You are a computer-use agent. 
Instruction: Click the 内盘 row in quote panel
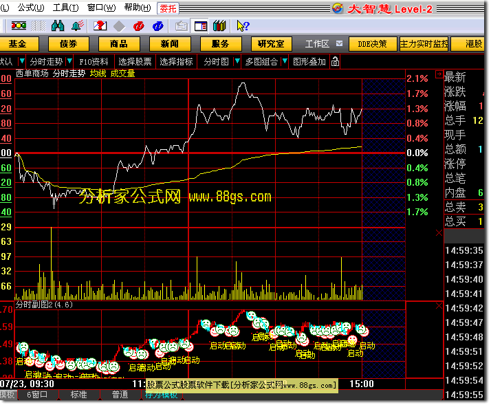point(464,193)
